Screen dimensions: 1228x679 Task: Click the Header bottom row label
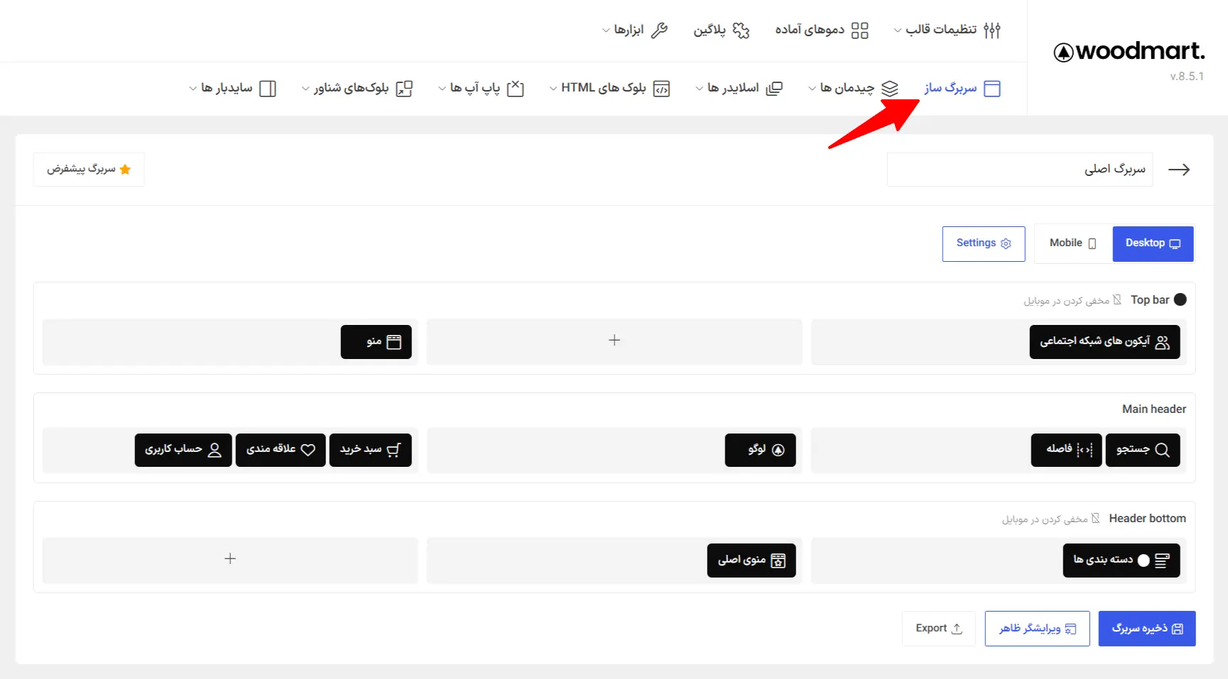[x=1147, y=519]
